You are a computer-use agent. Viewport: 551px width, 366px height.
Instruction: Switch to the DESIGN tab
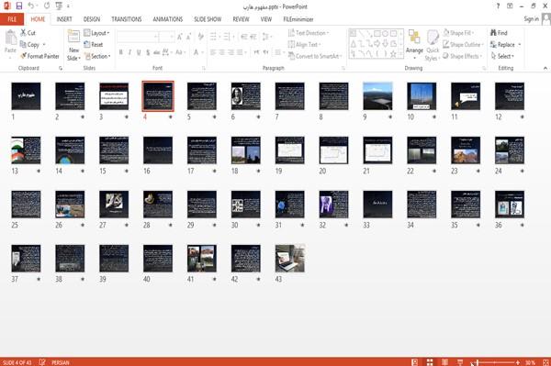pyautogui.click(x=92, y=19)
